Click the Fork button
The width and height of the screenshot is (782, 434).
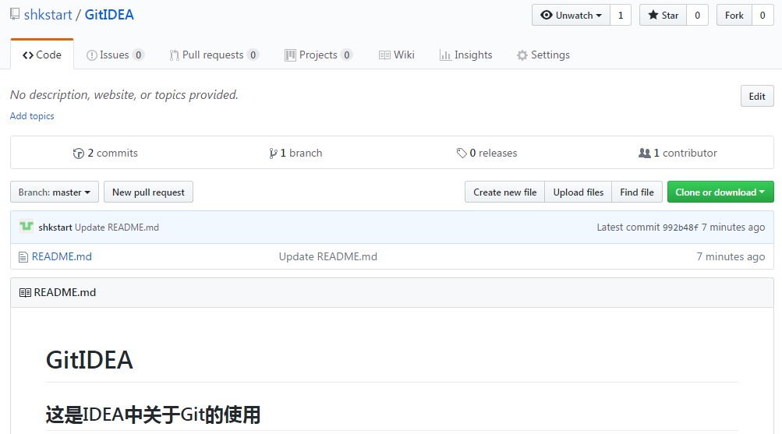click(x=734, y=15)
